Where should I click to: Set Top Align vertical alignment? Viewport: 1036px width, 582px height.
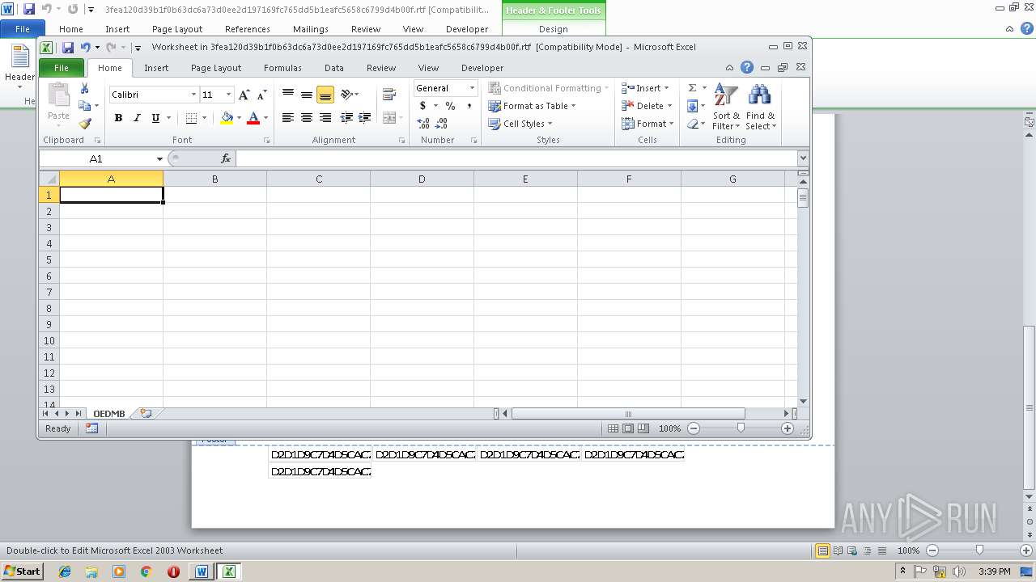pos(288,95)
